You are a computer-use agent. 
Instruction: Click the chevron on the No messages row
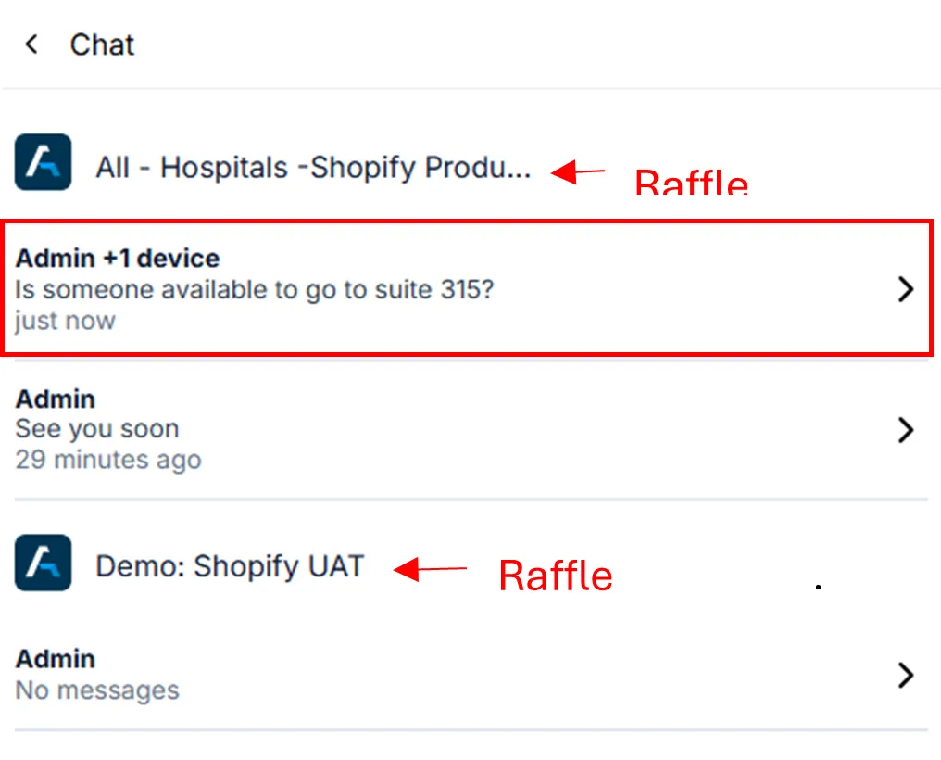906,676
